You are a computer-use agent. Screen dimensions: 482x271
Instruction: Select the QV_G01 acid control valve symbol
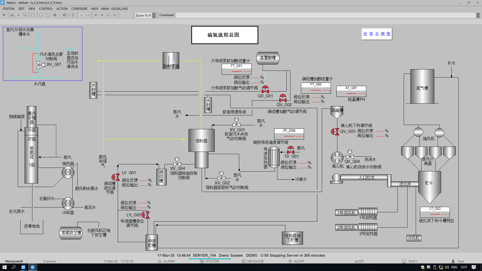click(x=265, y=90)
